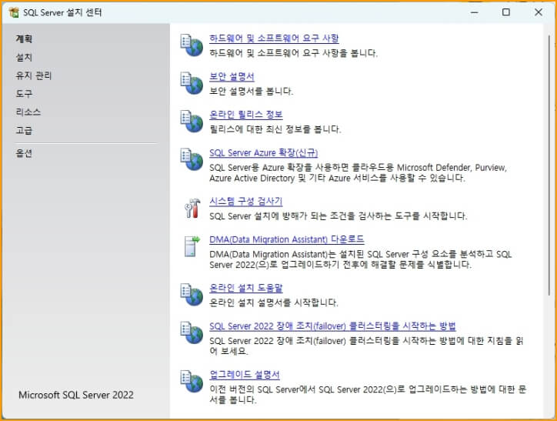Screen dimensions: 557x421
Task: Click the wrench tools icon for 시스템 구성 검사기
Action: point(192,208)
